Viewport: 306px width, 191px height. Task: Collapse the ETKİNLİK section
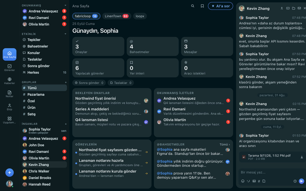pos(65,34)
